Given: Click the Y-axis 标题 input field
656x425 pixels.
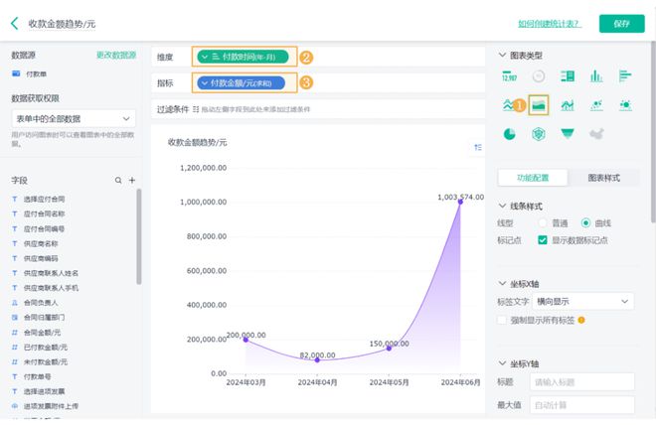Looking at the screenshot, I should click(x=581, y=381).
